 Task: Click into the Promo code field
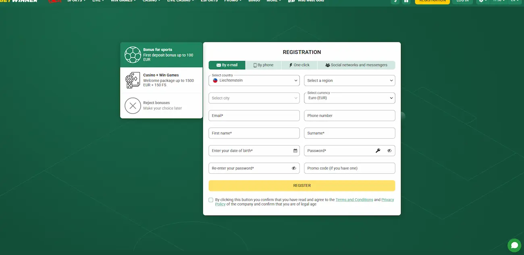coord(349,168)
